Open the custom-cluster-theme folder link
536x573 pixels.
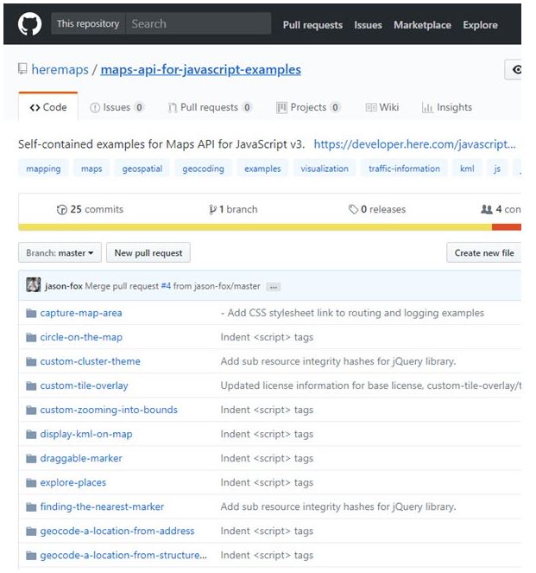(90, 361)
